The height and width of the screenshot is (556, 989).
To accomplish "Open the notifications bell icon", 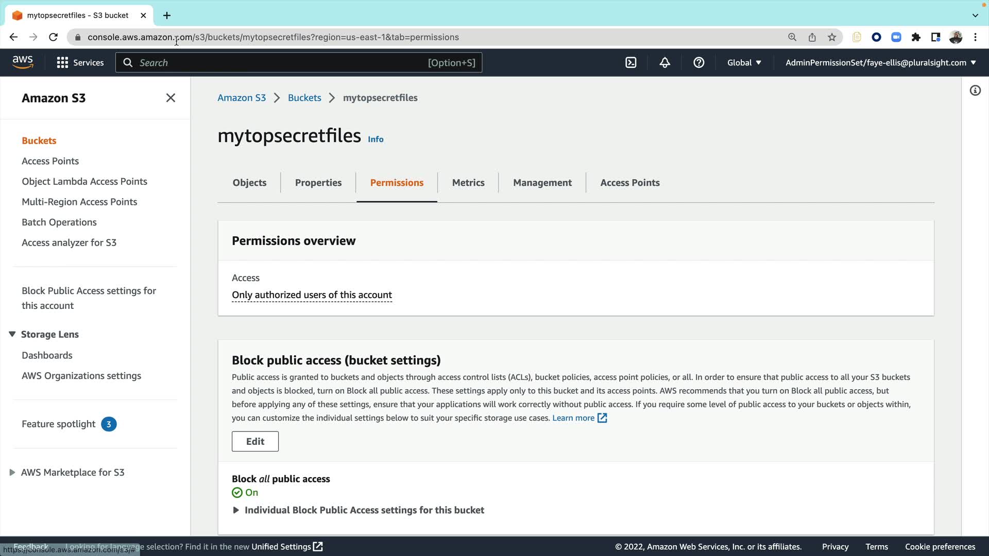I will click(665, 63).
